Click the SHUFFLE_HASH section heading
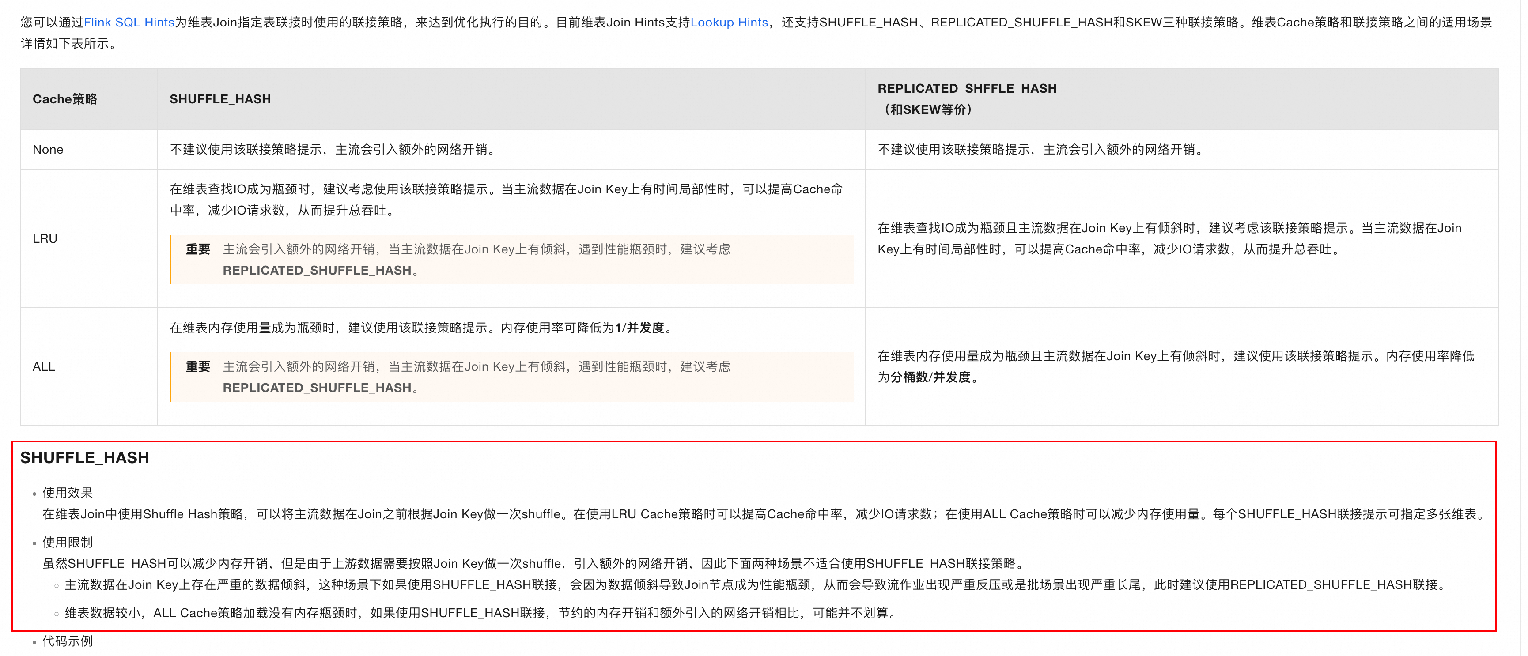 click(85, 457)
